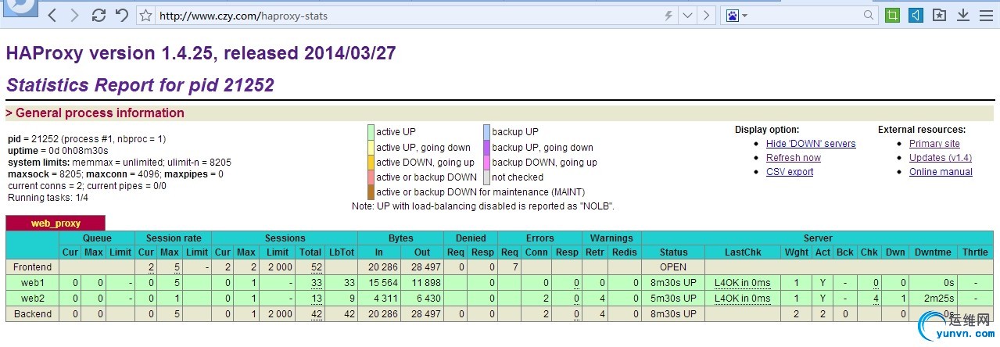
Task: Go back with the browser back arrow
Action: point(52,15)
